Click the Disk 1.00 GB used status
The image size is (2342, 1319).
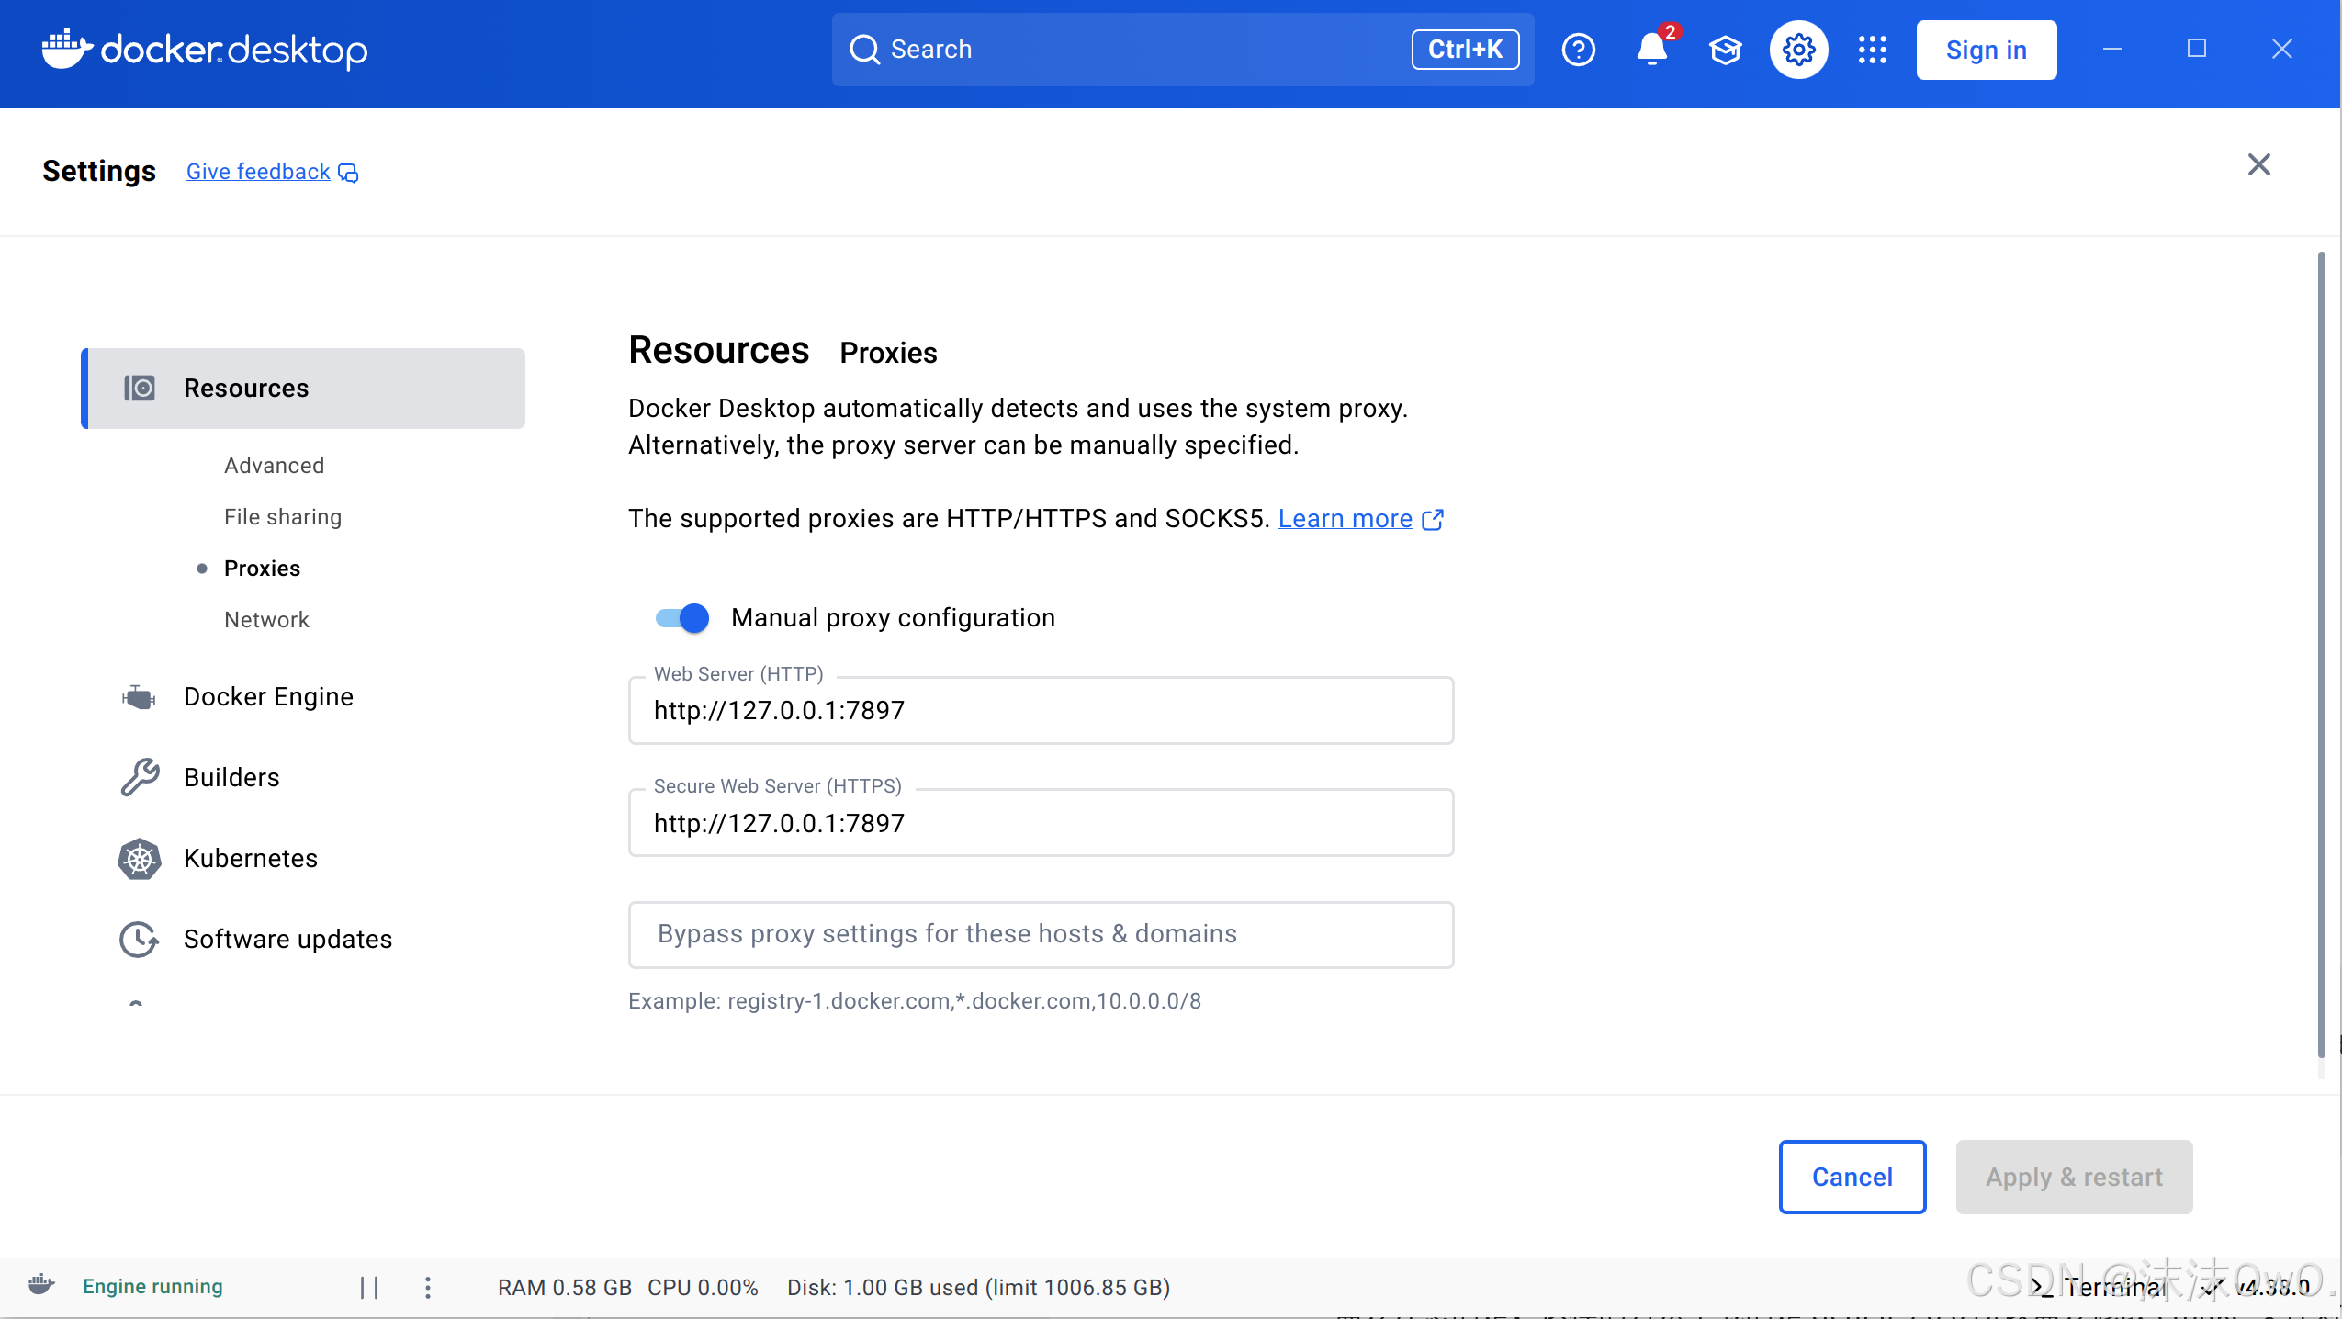pos(978,1287)
